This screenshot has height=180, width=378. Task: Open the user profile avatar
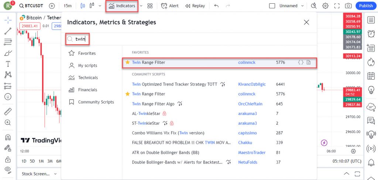(8, 6)
